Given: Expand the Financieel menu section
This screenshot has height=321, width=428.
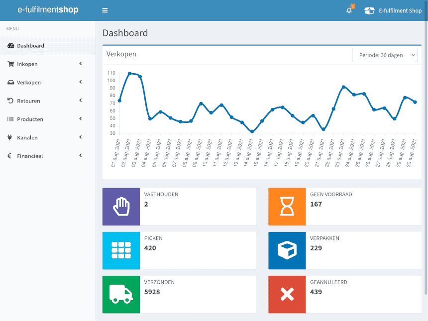Looking at the screenshot, I should [x=31, y=156].
